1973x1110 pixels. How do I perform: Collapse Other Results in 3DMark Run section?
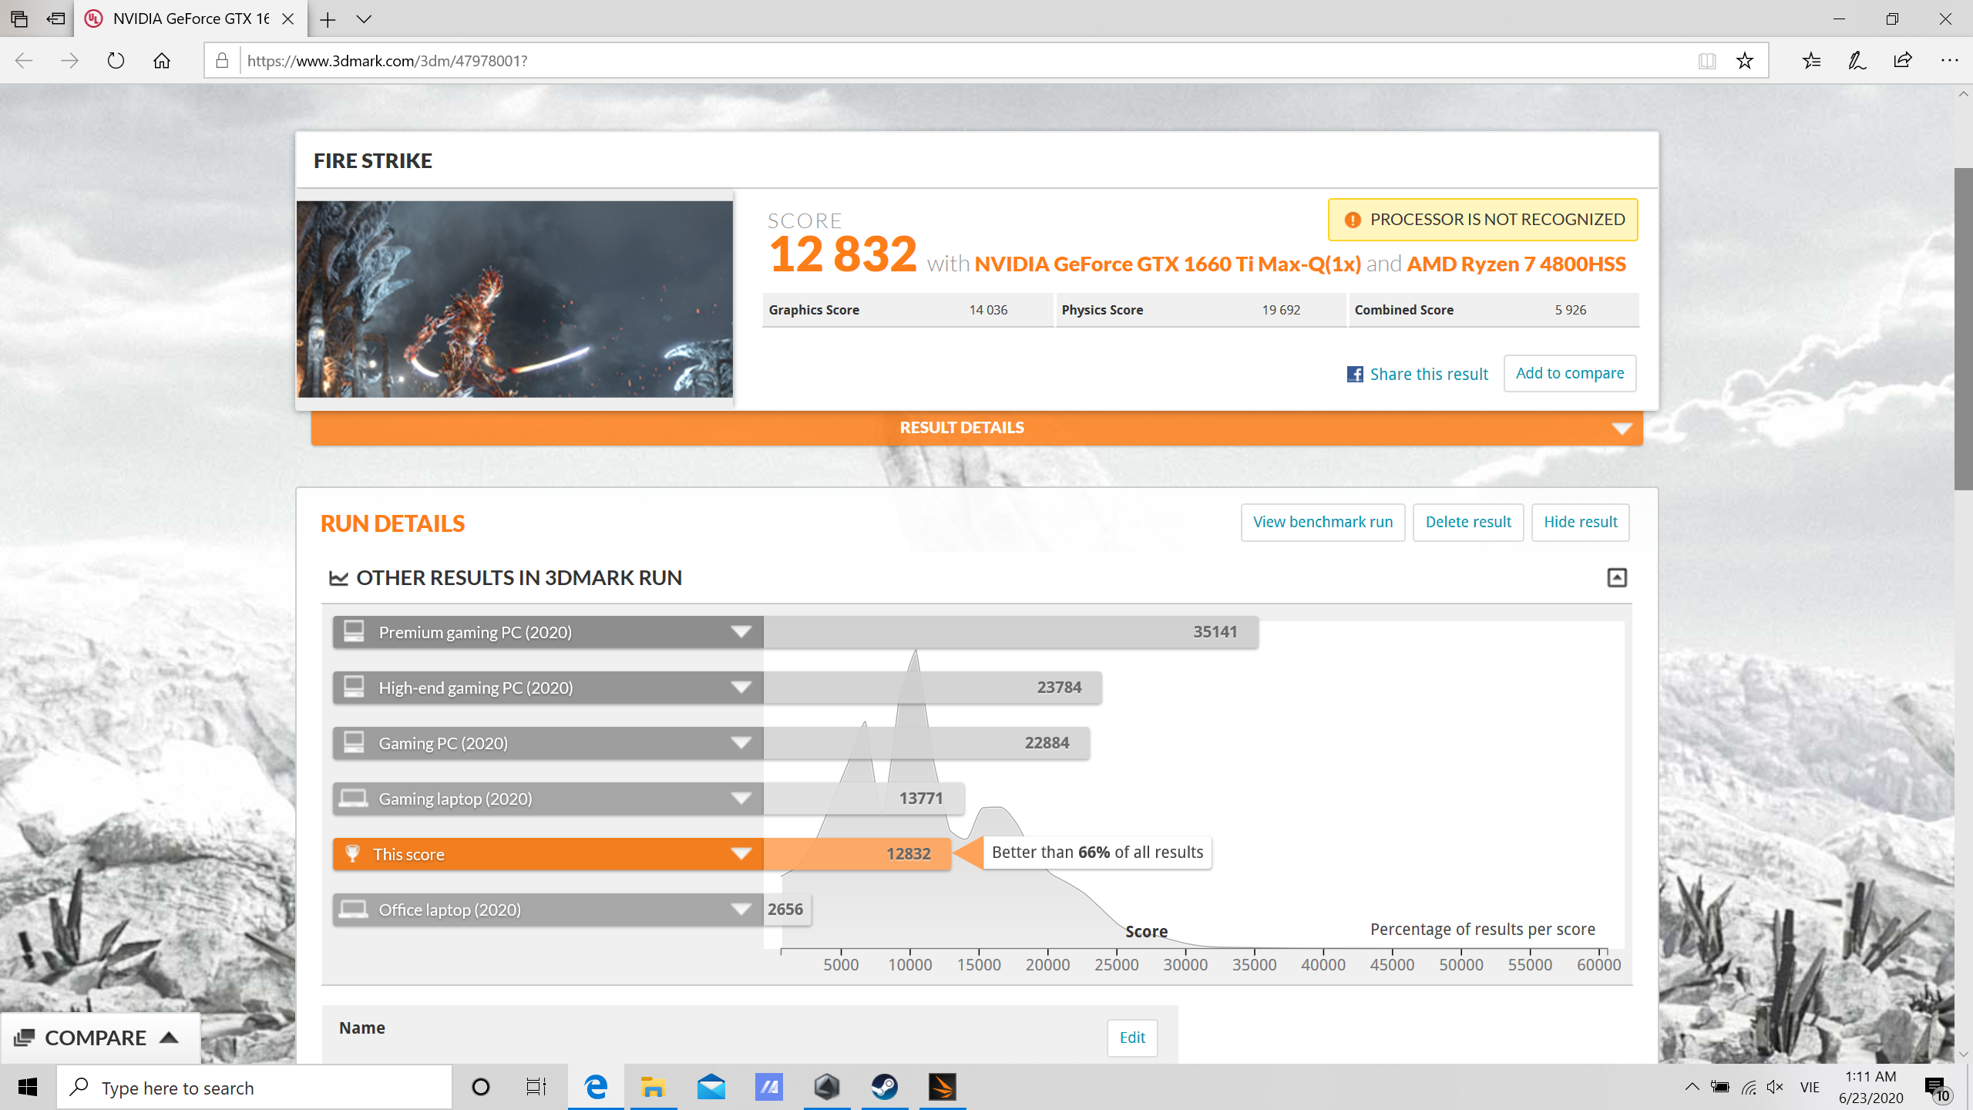tap(1617, 577)
